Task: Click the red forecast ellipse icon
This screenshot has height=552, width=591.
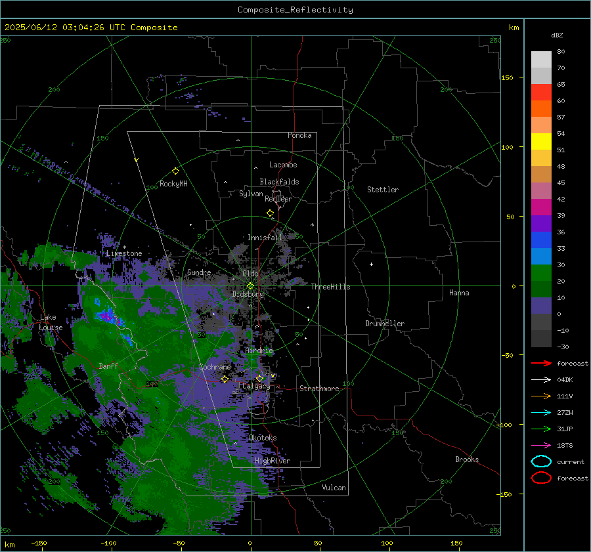Action: (x=541, y=478)
